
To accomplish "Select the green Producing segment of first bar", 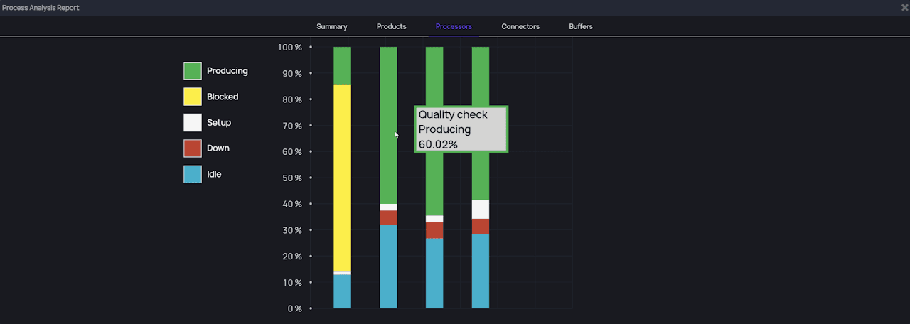I will pyautogui.click(x=342, y=65).
